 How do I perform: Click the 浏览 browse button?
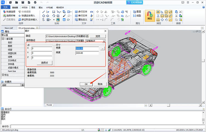point(98,36)
